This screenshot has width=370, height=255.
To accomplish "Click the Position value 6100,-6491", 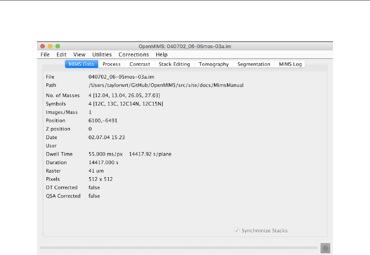I will pos(103,121).
